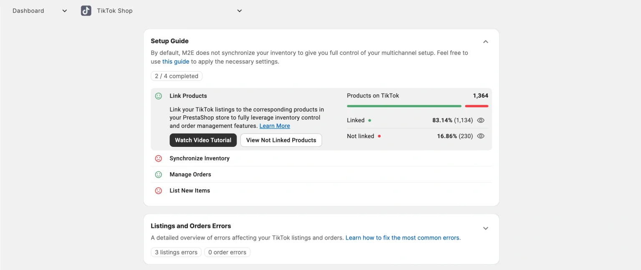Open the 'this guide' link

(176, 62)
